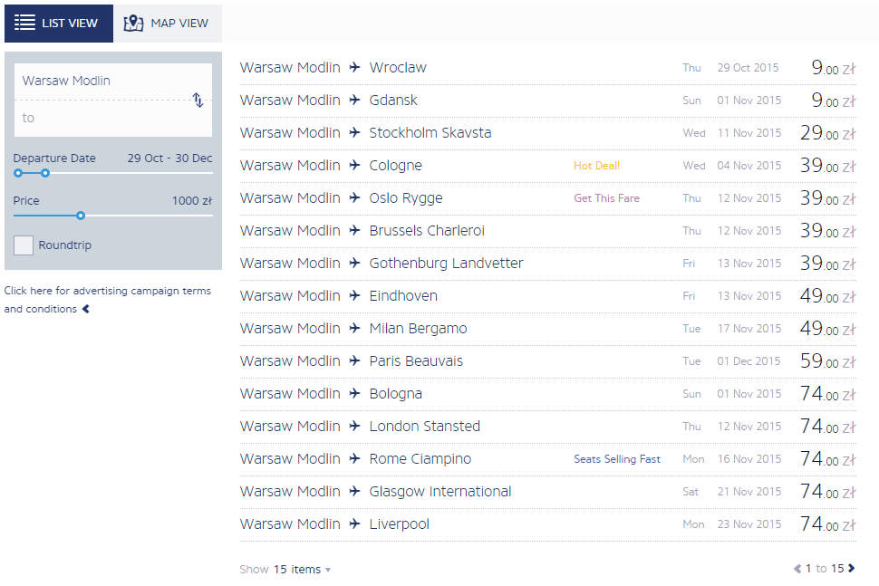Click the 9.00 zł price for Gdansk

click(x=834, y=101)
